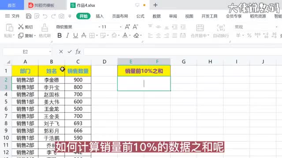Image resolution: width=282 pixels, height=158 pixels.
Task: Switch to the 插入 Insert tab
Action: (x=100, y=16)
